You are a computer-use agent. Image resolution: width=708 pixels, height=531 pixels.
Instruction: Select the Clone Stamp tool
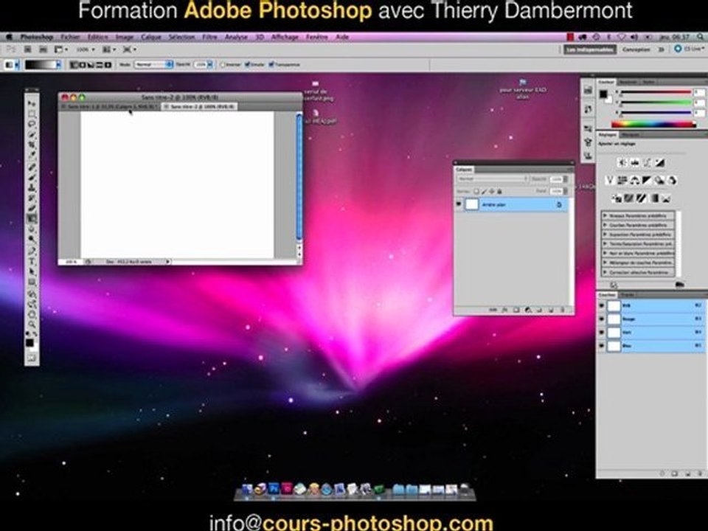32,188
